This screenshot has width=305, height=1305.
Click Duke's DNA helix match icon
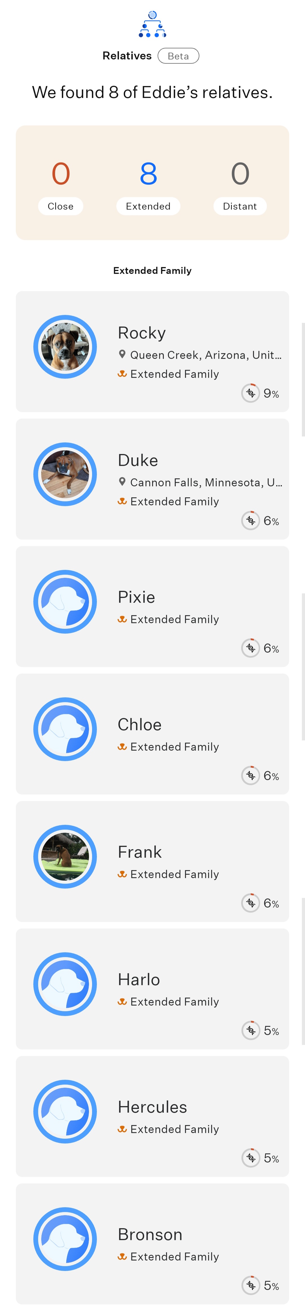pos(250,520)
